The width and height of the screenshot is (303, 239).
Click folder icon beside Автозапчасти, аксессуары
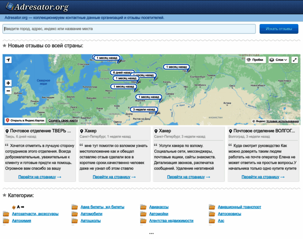pyautogui.click(x=6, y=214)
